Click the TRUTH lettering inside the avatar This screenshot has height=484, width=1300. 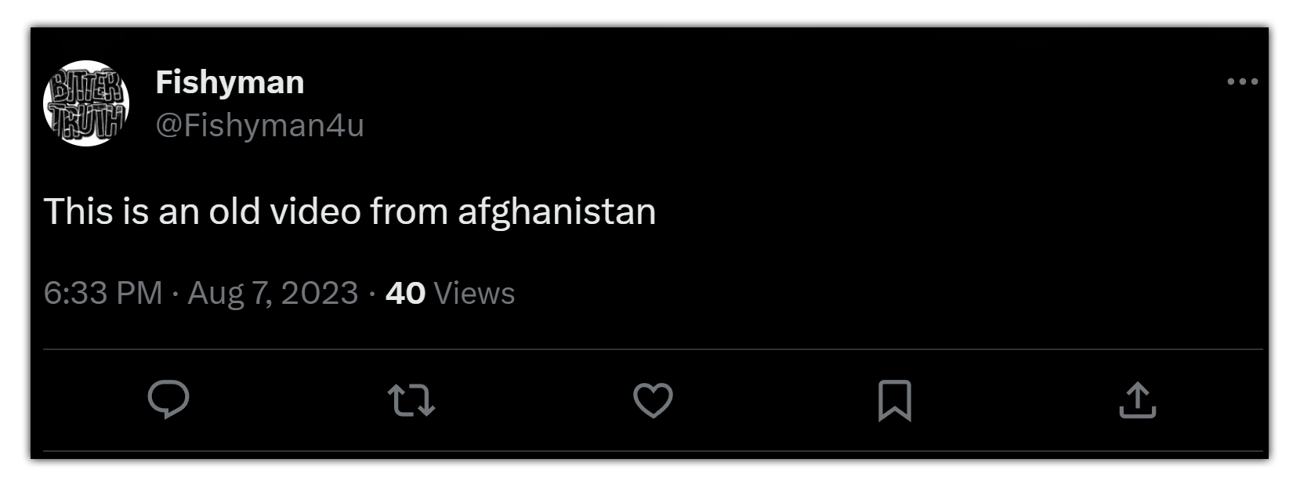(86, 121)
